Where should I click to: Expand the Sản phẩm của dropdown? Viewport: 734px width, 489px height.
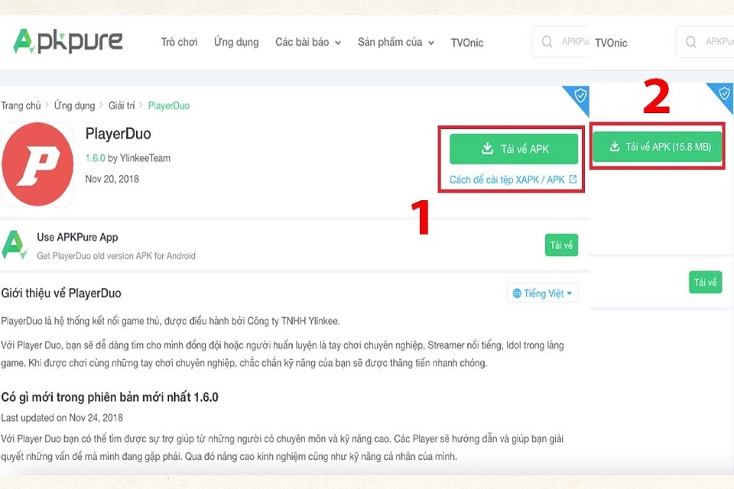coord(396,42)
